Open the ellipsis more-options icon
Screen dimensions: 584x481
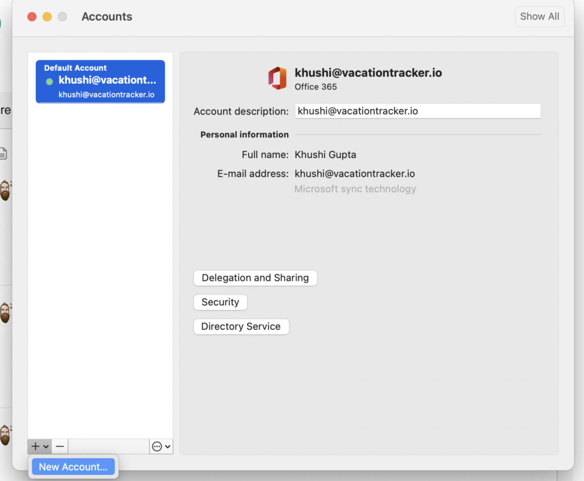(157, 446)
